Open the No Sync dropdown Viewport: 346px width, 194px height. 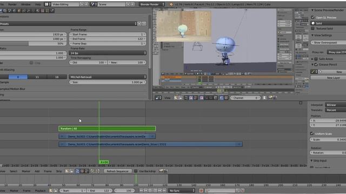[x=182, y=191]
